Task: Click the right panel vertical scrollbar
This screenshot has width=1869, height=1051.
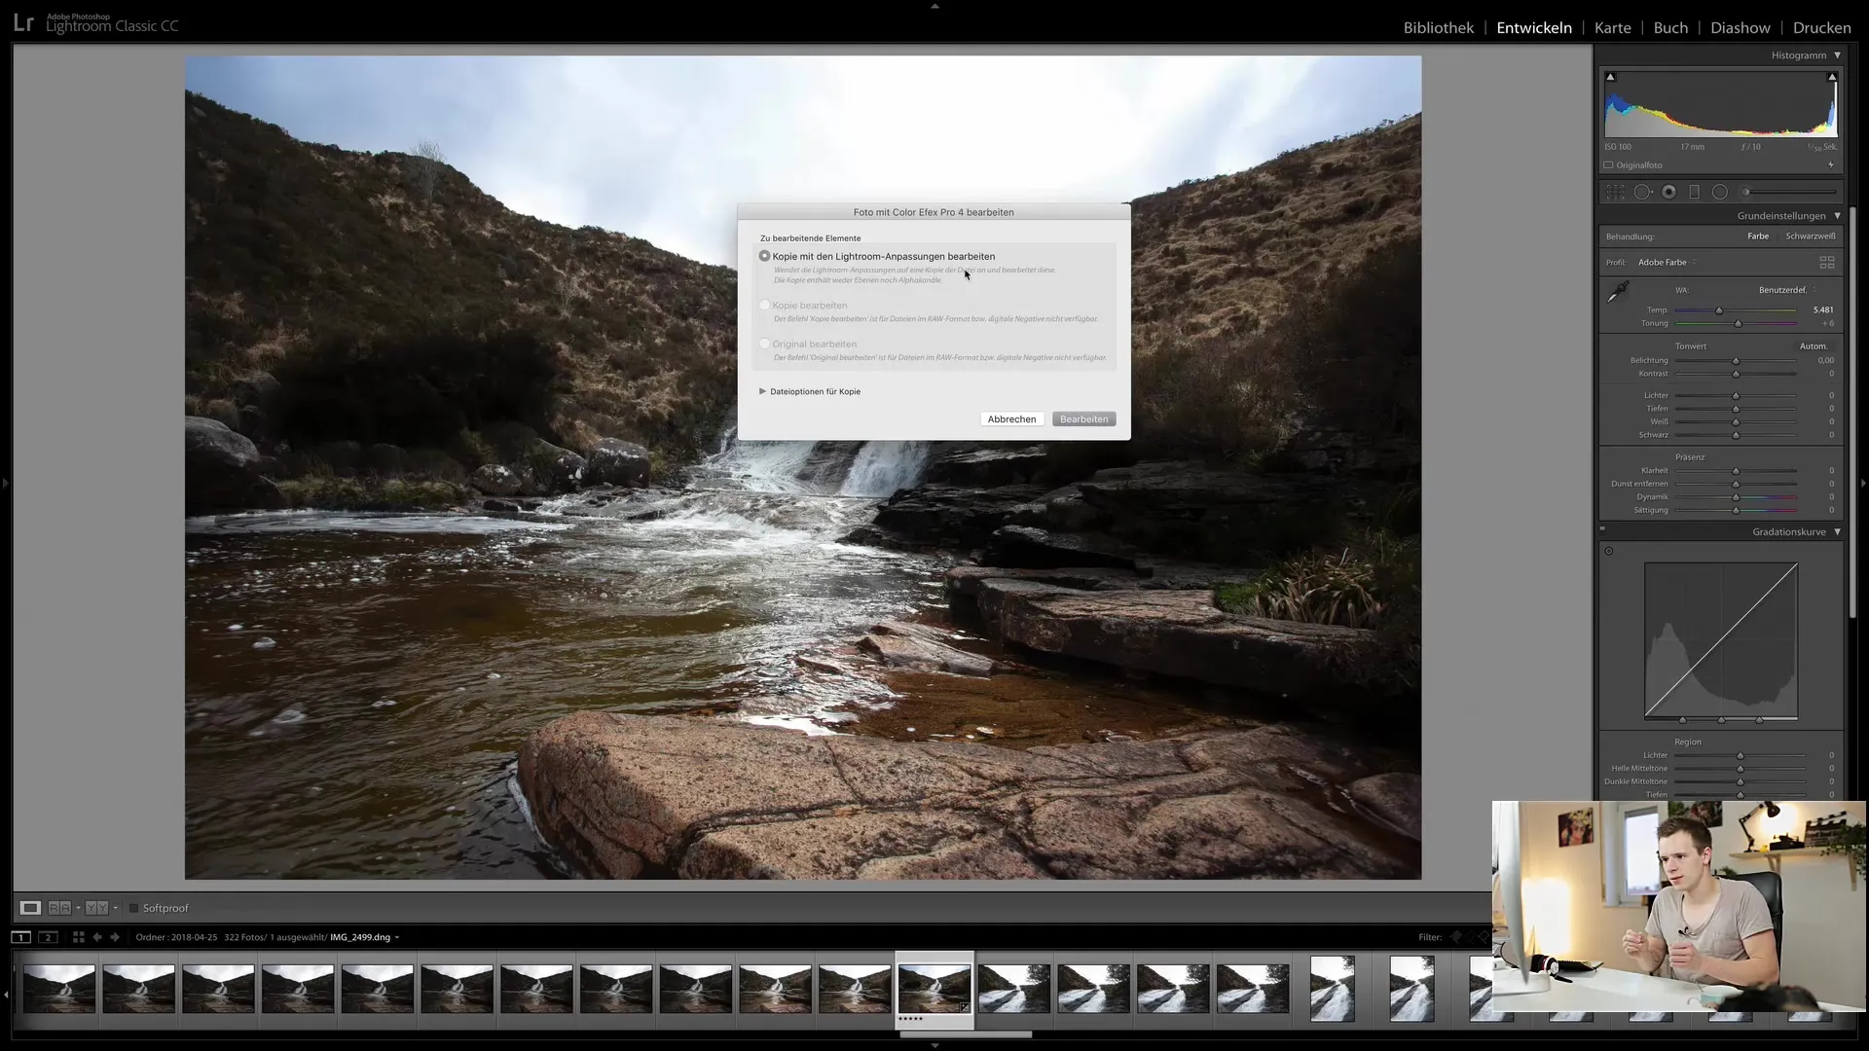Action: click(1852, 413)
